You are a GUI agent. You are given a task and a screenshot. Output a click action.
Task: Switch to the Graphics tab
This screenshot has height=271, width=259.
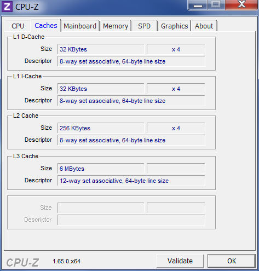tap(174, 26)
